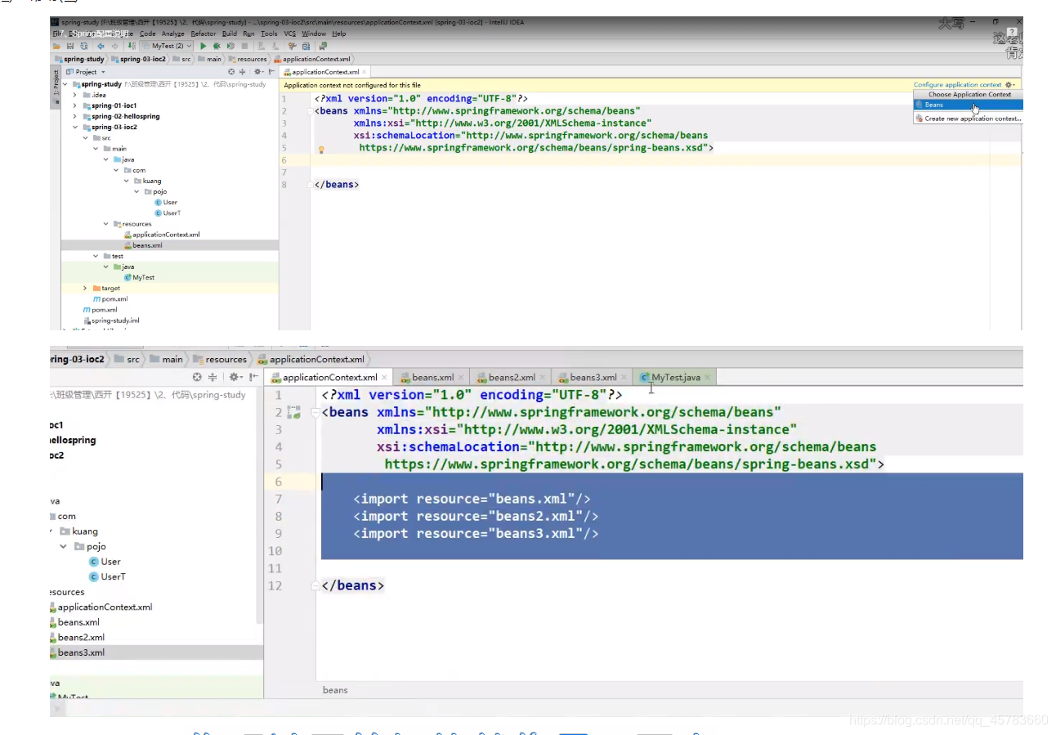Open the gear dropdown in lower Project panel
1056x735 pixels.
(x=235, y=377)
